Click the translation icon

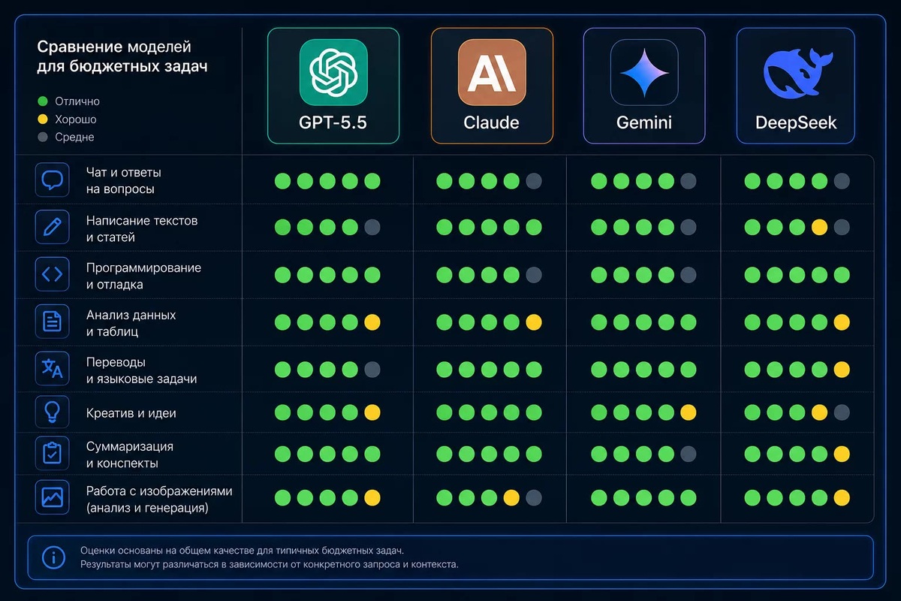pos(53,368)
